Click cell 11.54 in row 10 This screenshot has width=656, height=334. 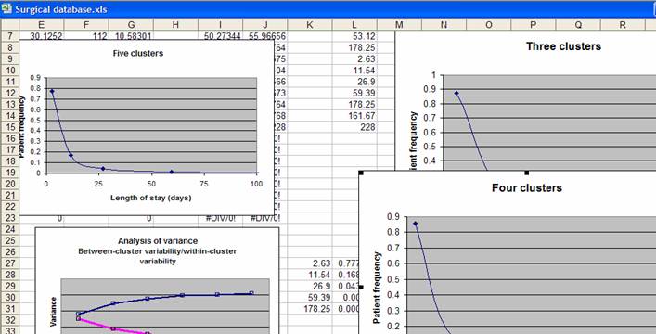(x=354, y=71)
